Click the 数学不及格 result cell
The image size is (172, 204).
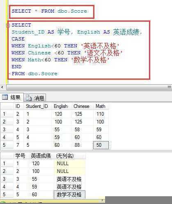click(69, 195)
